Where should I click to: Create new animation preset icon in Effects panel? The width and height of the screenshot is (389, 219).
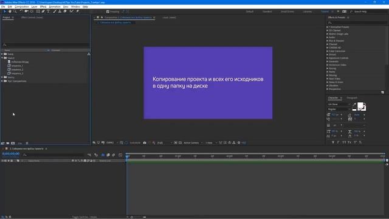coord(382,92)
